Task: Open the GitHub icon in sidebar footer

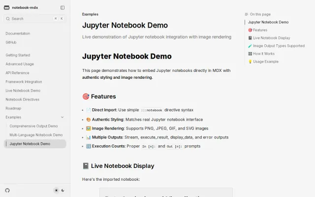Action: (x=7, y=191)
